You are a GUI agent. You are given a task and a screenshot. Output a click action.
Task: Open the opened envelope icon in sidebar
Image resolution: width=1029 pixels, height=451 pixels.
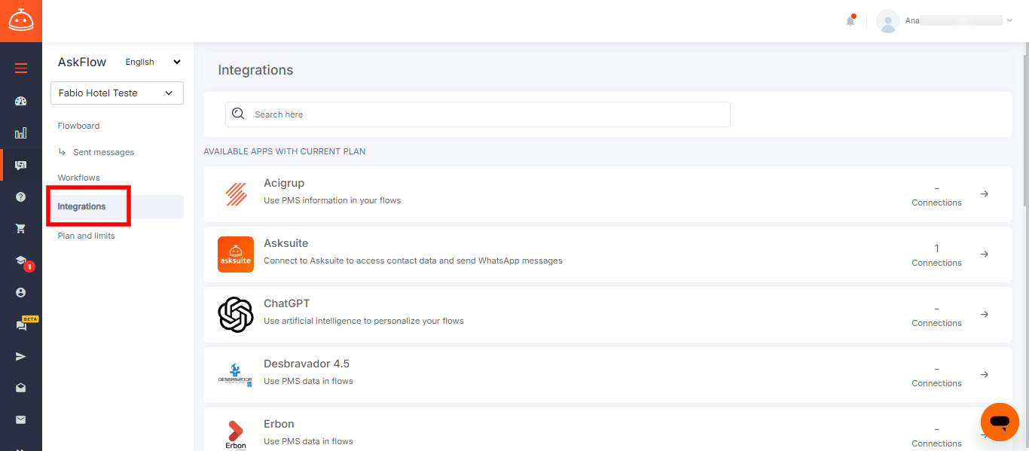21,388
